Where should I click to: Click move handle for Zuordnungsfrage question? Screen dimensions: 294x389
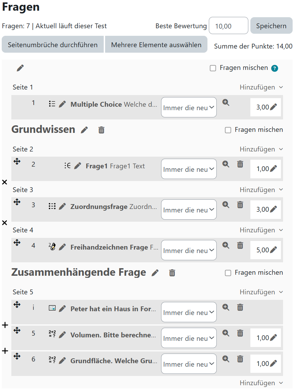point(17,202)
